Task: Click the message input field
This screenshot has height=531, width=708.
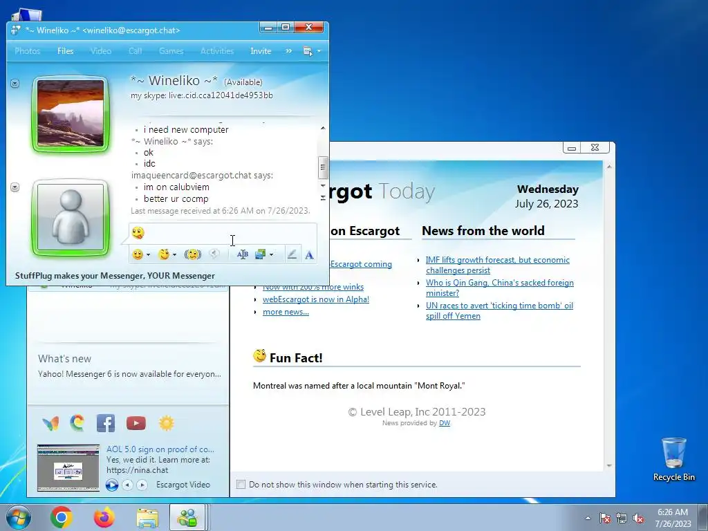Action: point(223,234)
